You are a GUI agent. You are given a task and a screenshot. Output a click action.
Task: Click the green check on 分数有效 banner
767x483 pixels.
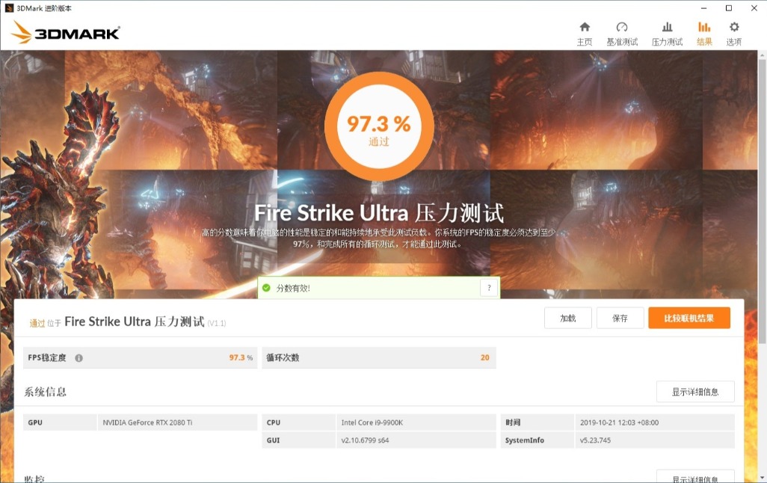(268, 287)
